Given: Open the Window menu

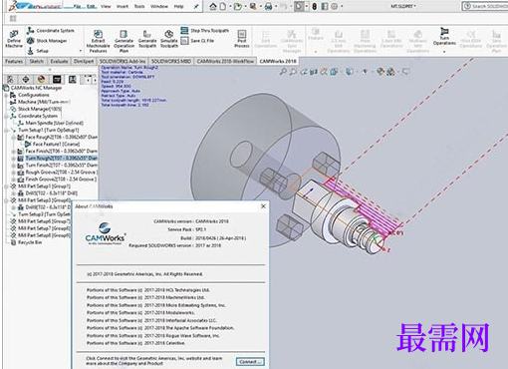Looking at the screenshot, I should [x=159, y=6].
